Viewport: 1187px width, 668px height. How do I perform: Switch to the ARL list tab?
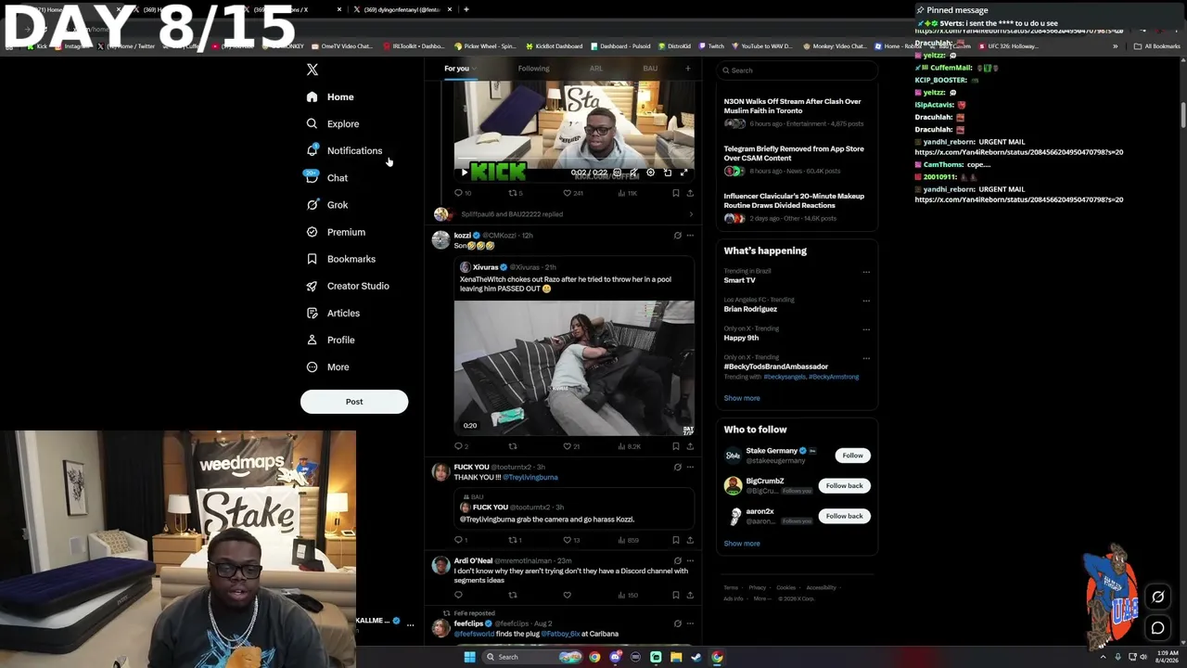coord(596,69)
